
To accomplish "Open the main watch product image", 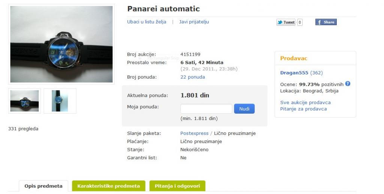I will coord(61,44).
